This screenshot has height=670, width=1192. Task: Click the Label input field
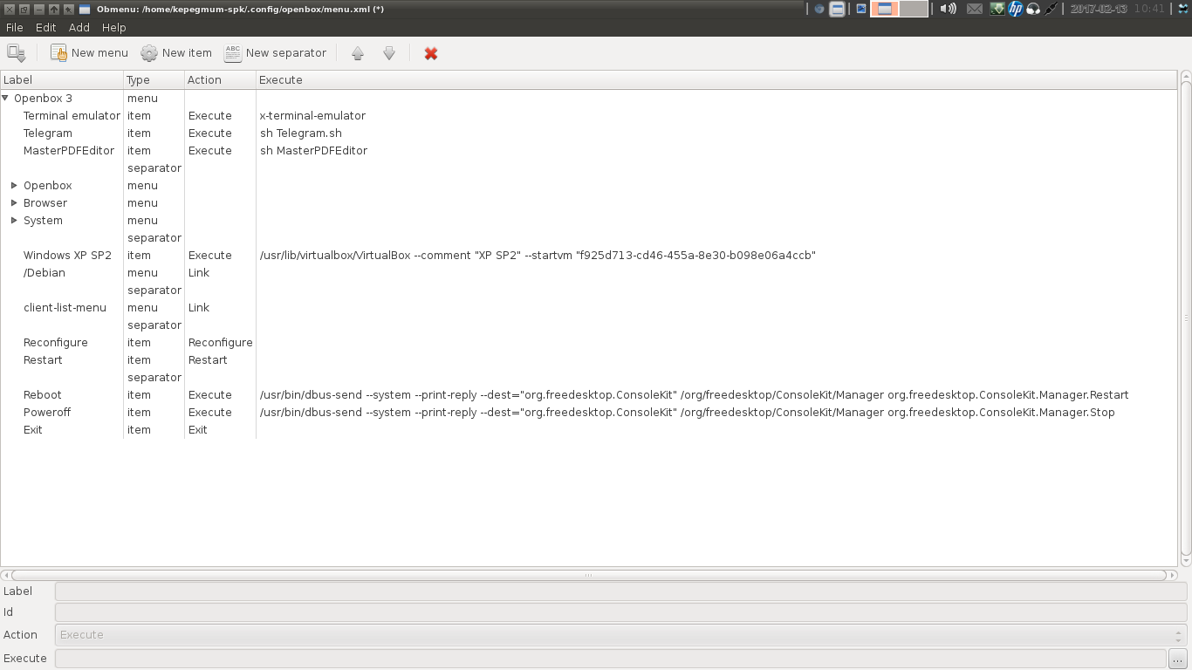[620, 591]
